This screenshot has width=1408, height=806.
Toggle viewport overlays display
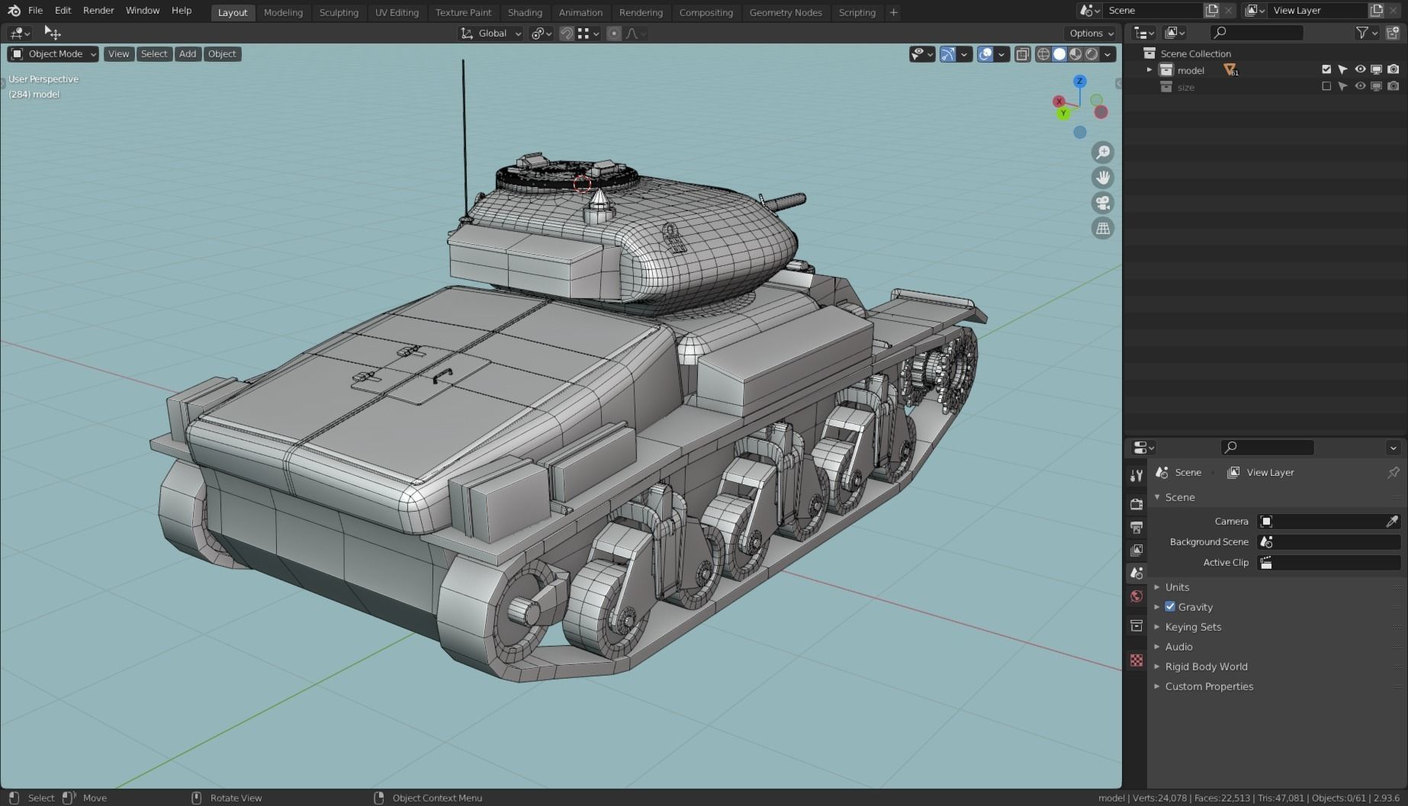(985, 54)
